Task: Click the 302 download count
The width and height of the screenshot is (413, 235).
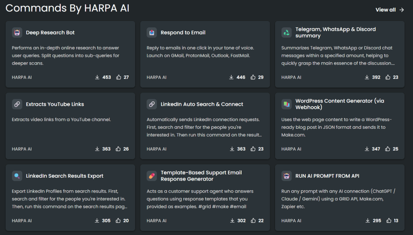Action: 242,220
